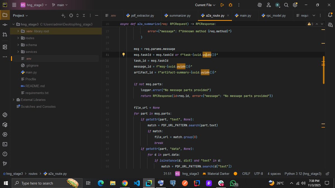Add new file in Project panel
Viewport: 335px width, 188px height.
[63, 16]
